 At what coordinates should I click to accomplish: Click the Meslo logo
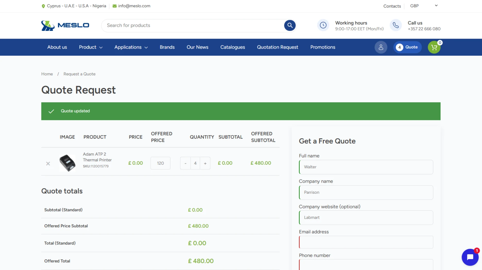point(65,26)
